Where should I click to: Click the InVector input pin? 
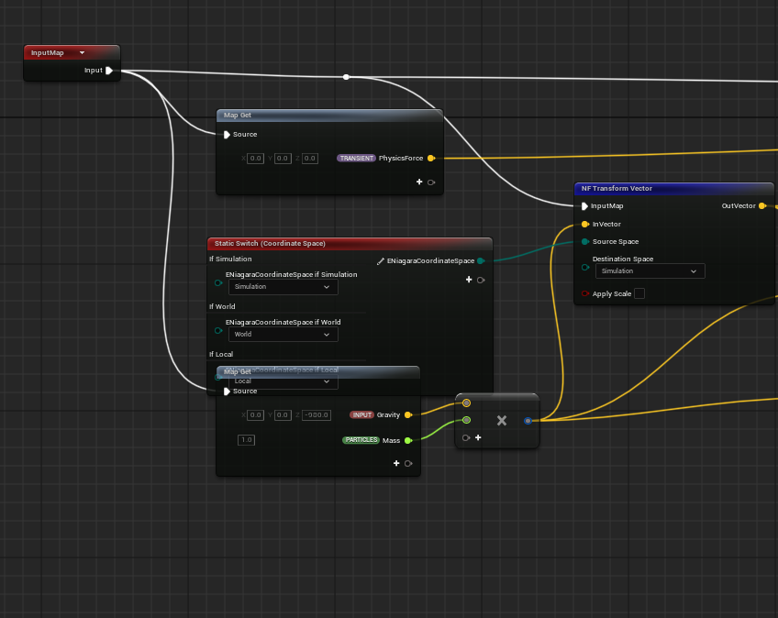[585, 225]
